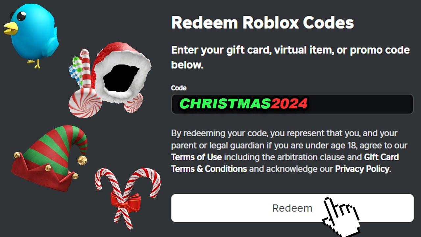Click the gold bell on elf hat tip
421x237 pixels.
82,160
